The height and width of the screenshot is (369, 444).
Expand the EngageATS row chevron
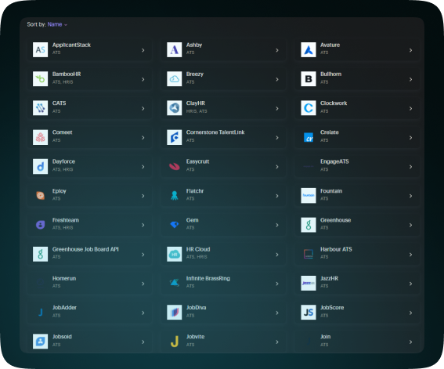pos(410,167)
